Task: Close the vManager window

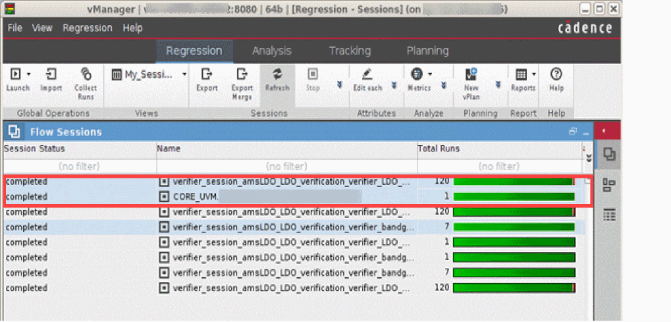Action: 614,9
